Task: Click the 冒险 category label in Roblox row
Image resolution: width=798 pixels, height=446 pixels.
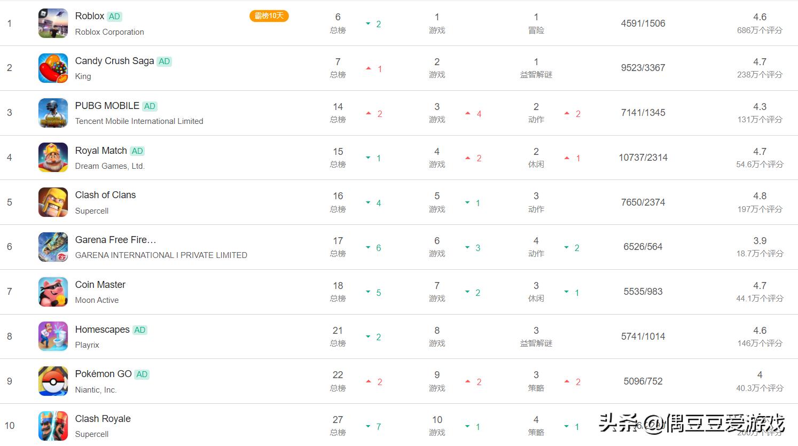Action: click(536, 30)
